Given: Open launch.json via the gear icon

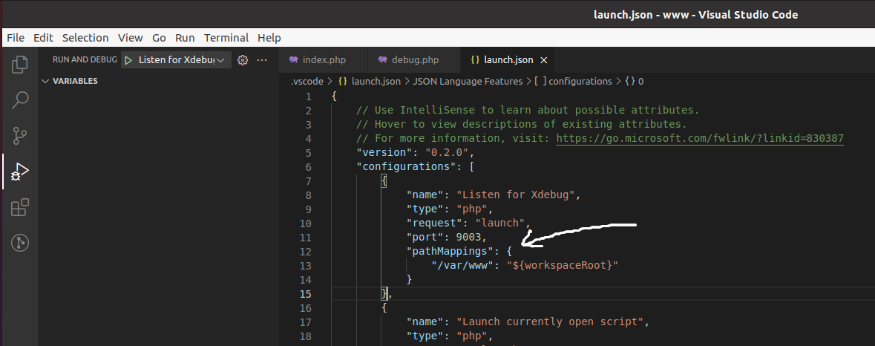Looking at the screenshot, I should [242, 60].
